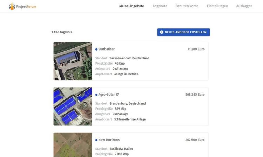Viewport: 263px width, 157px height.
Task: Click 'Brandenburg, Deutschland' location text
Action: pos(128,103)
